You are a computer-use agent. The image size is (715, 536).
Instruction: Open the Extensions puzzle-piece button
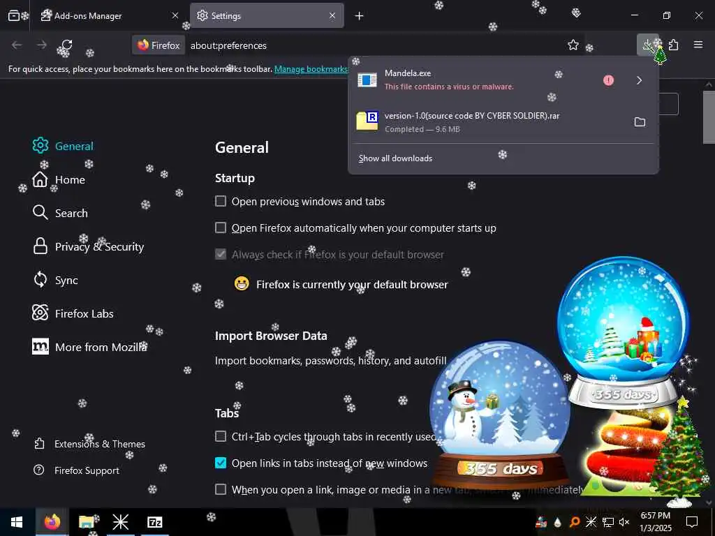674,45
